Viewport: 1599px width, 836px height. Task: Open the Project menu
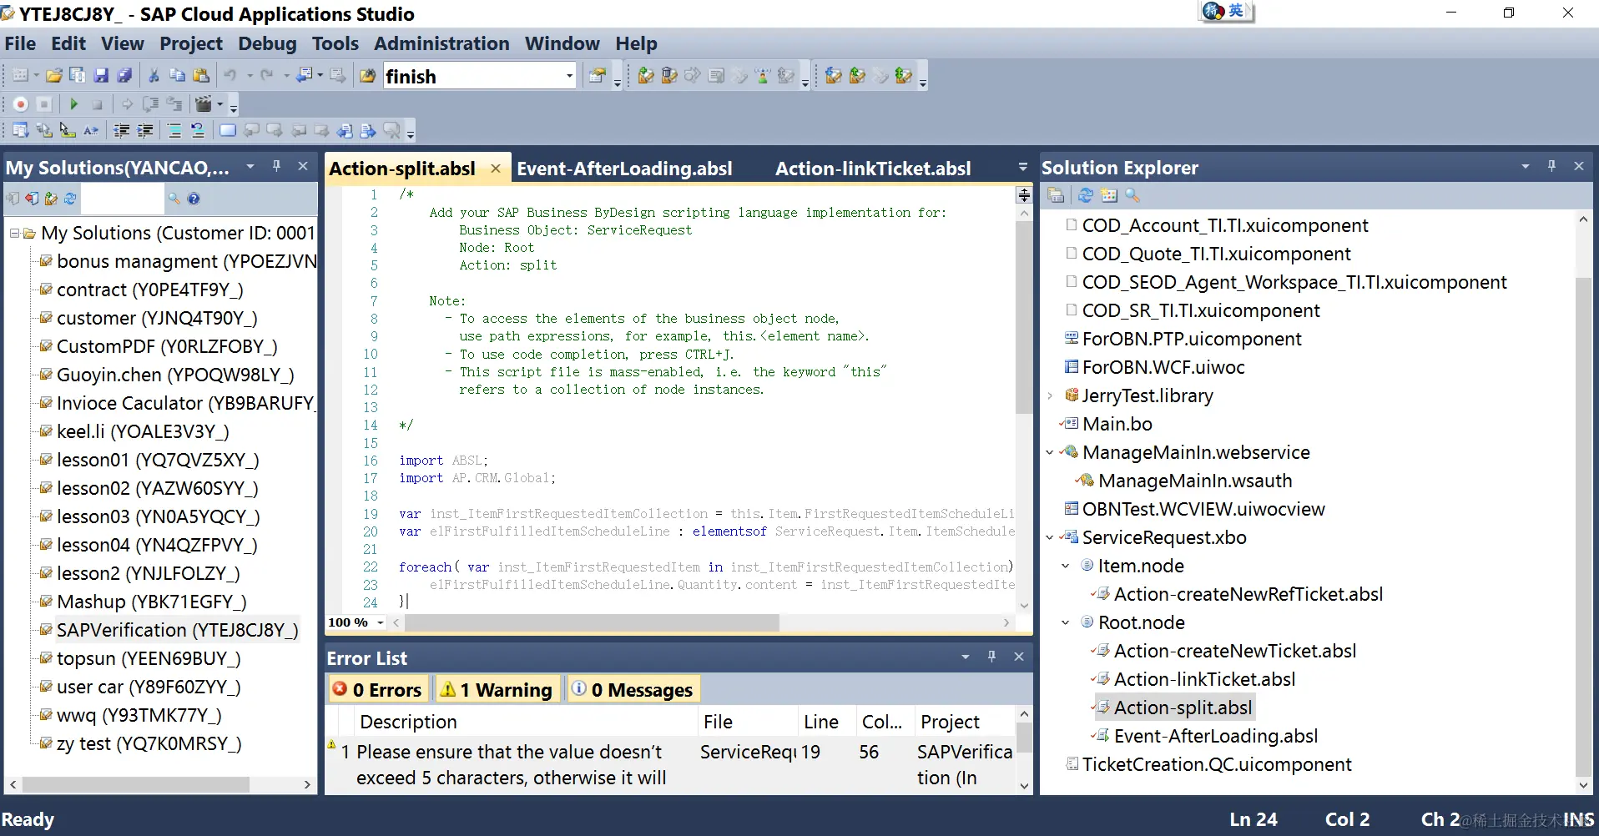[x=191, y=43]
